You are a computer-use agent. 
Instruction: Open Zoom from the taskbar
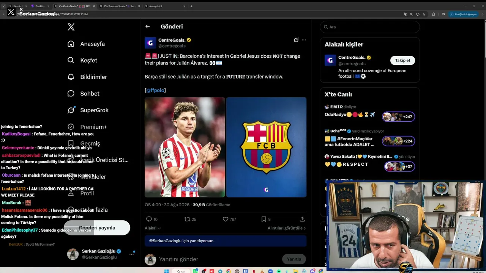tap(270, 271)
